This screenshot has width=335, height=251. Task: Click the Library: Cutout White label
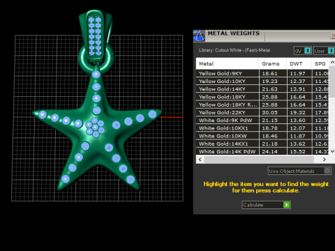point(234,50)
